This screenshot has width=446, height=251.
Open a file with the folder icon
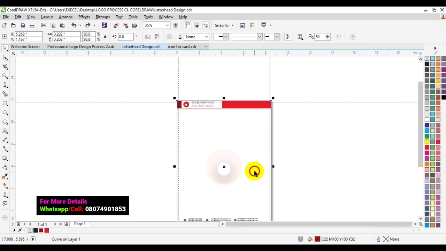[14, 25]
